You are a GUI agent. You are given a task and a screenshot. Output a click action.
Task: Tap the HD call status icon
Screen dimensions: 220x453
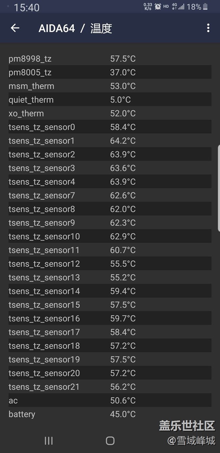click(x=166, y=6)
